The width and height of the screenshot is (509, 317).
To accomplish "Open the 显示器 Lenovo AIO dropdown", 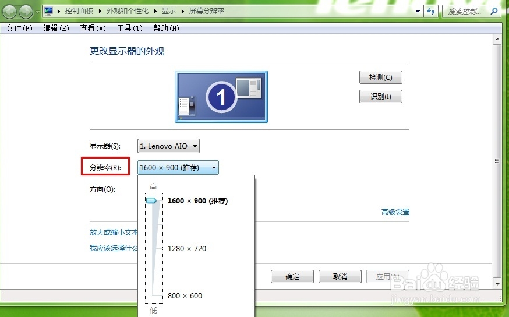I will [x=168, y=146].
